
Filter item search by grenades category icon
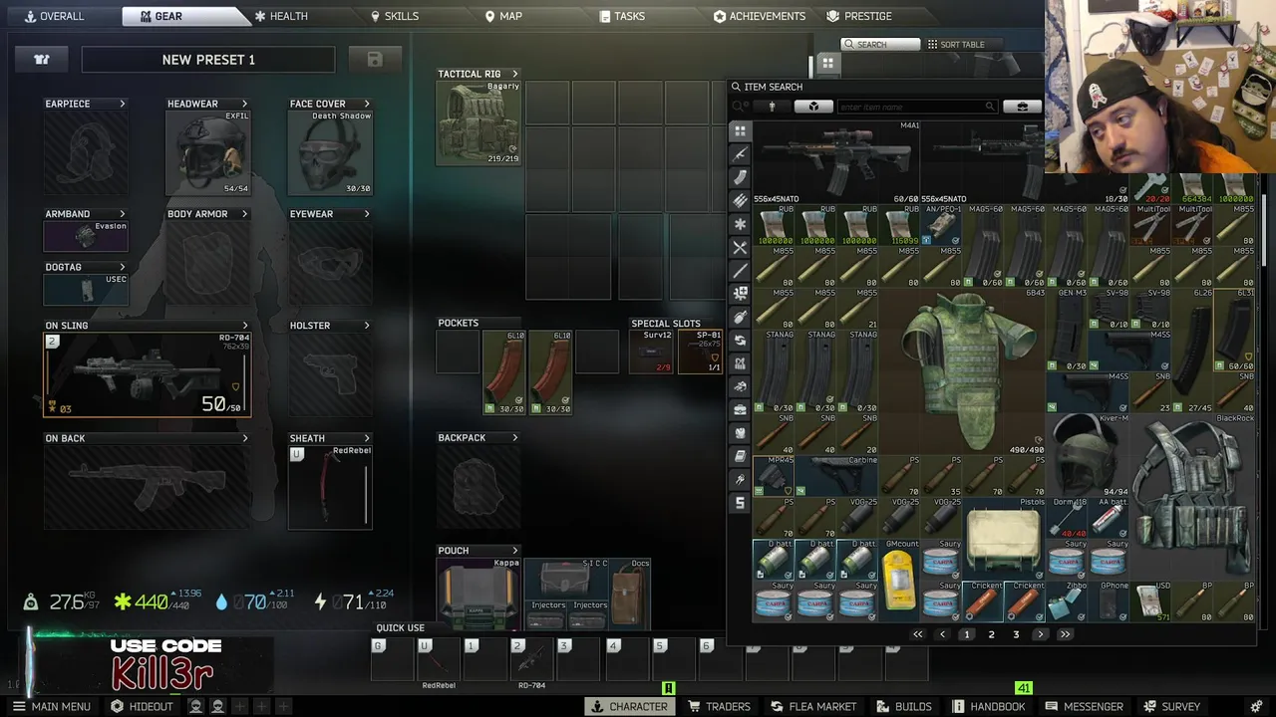[x=740, y=317]
